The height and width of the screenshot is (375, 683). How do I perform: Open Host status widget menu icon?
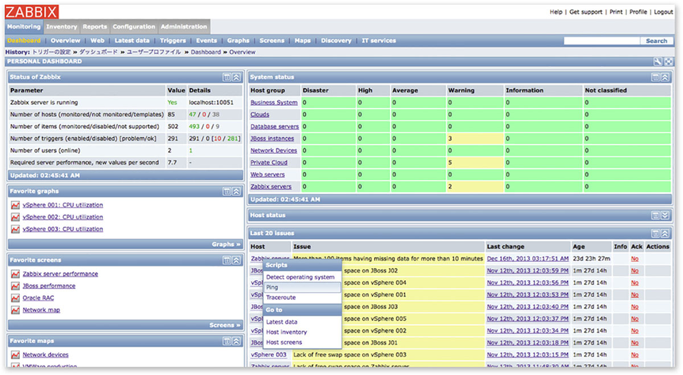coord(655,215)
